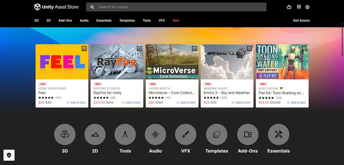The width and height of the screenshot is (344, 165).
Task: Click publisher name DUSTYROOM
Action: (x=268, y=88)
